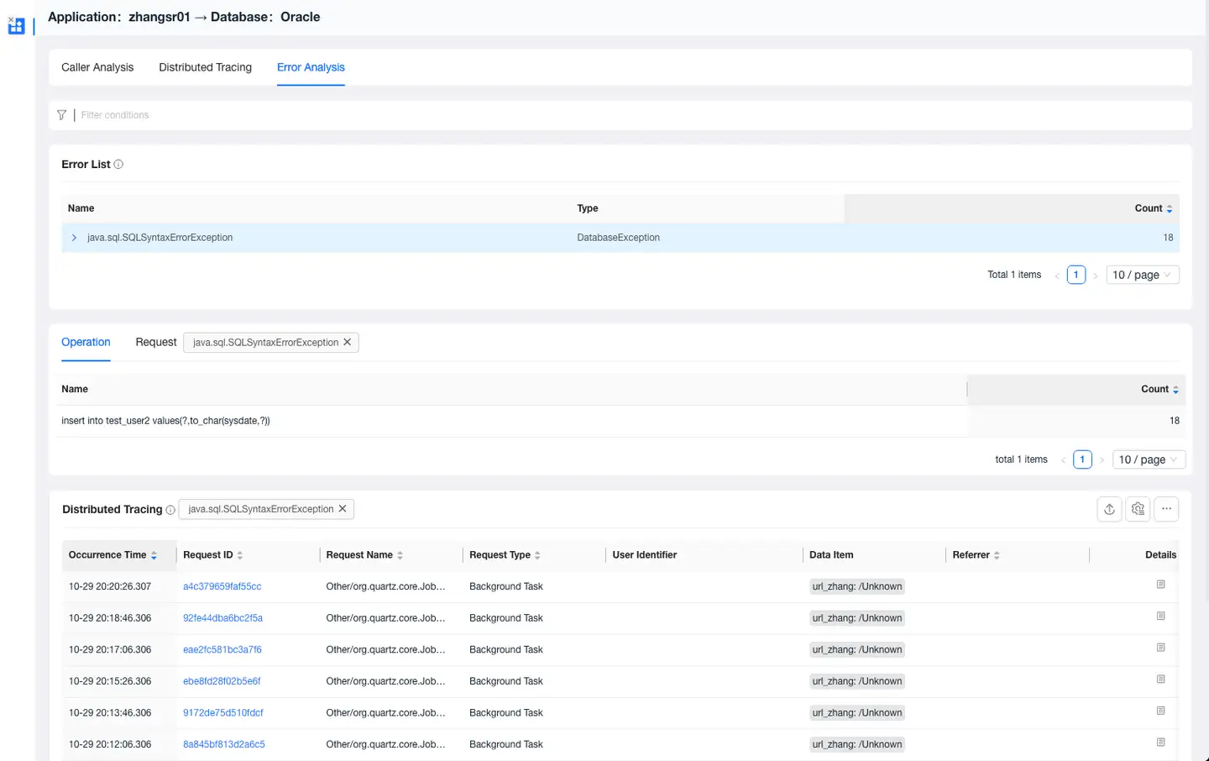Open request ID 92fe44dba6bc2f5a link
The height and width of the screenshot is (761, 1209).
222,618
